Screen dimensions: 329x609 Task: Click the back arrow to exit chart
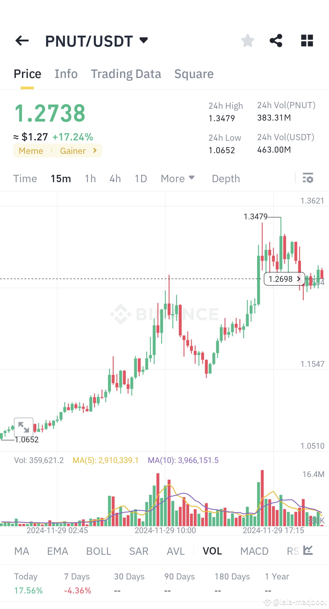[22, 41]
